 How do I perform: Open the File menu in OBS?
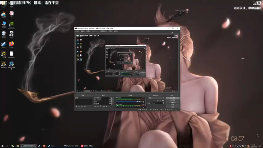[x=77, y=31]
